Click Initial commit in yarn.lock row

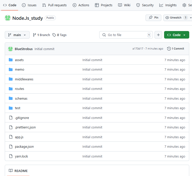(x=92, y=156)
